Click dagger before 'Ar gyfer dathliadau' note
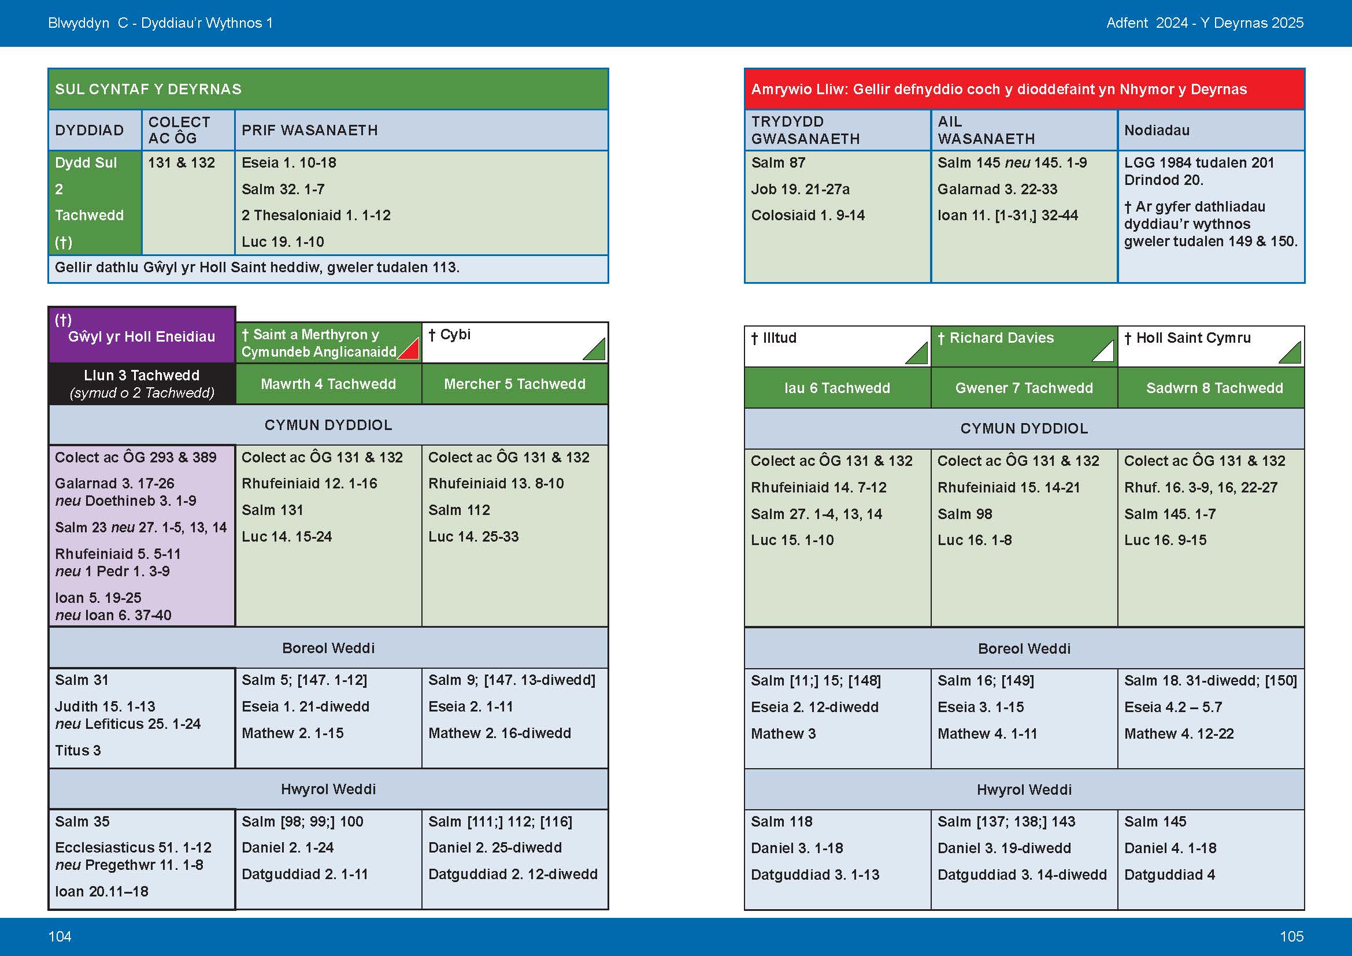1352x956 pixels. pyautogui.click(x=1128, y=207)
